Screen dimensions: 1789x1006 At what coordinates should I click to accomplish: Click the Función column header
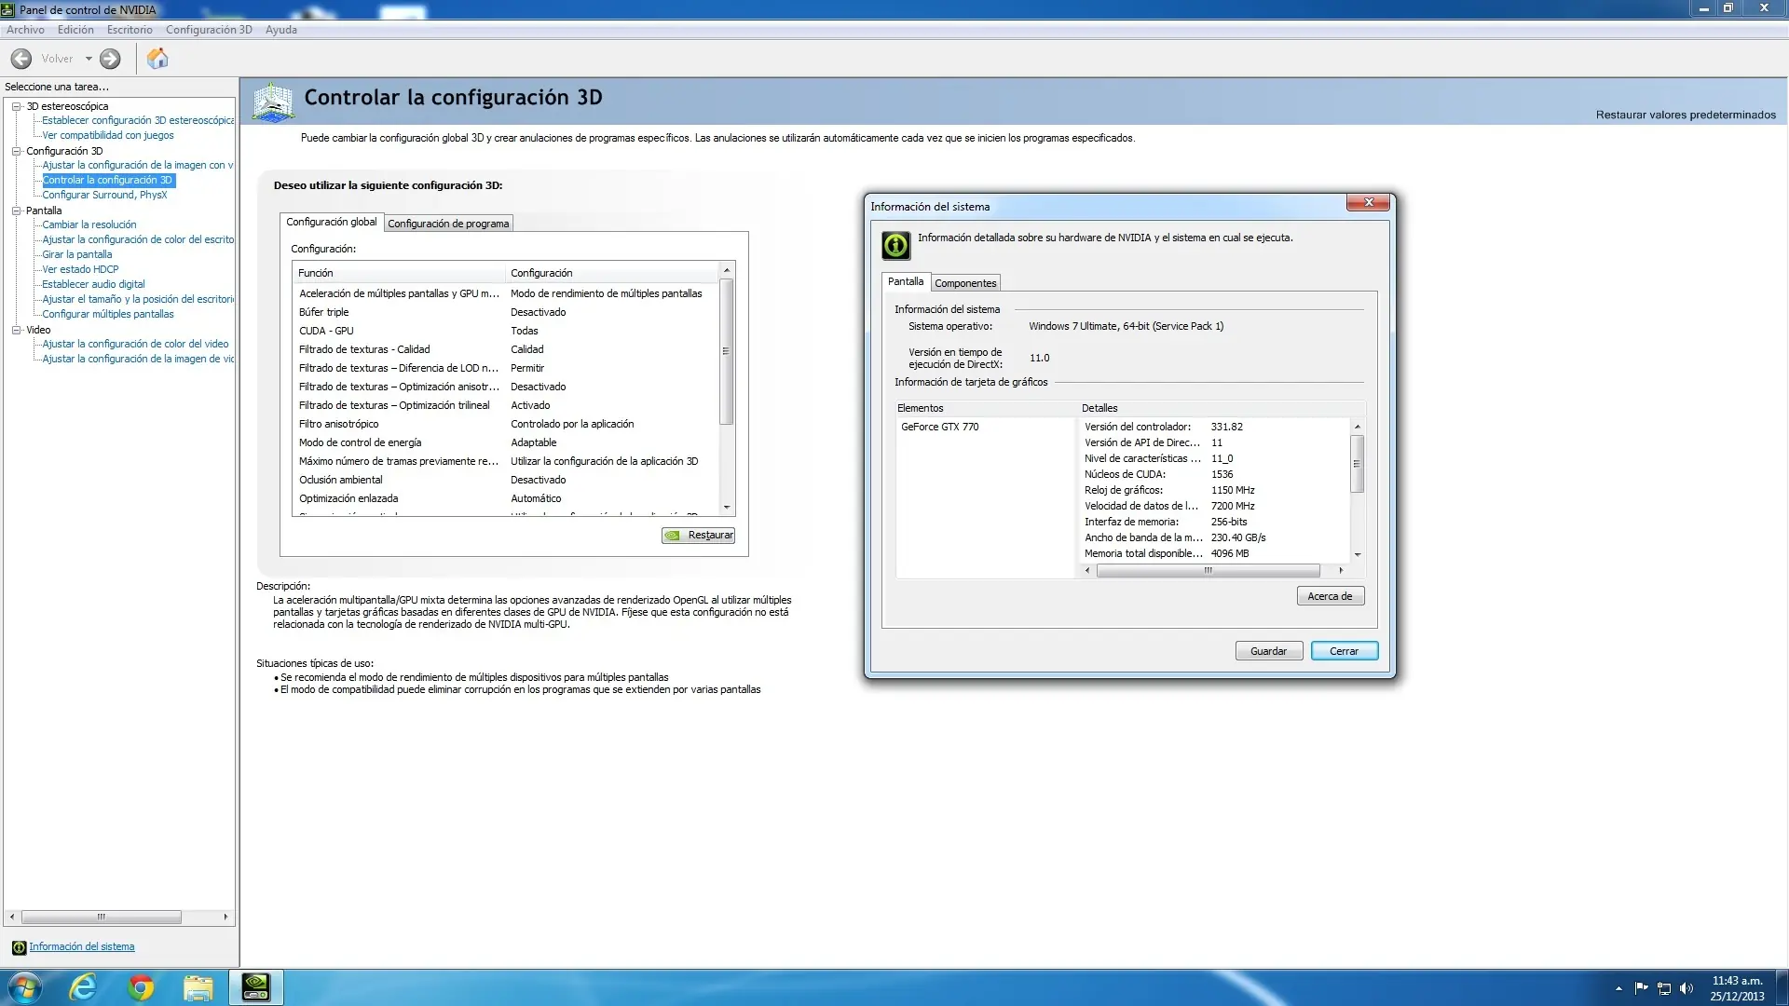[x=400, y=273]
